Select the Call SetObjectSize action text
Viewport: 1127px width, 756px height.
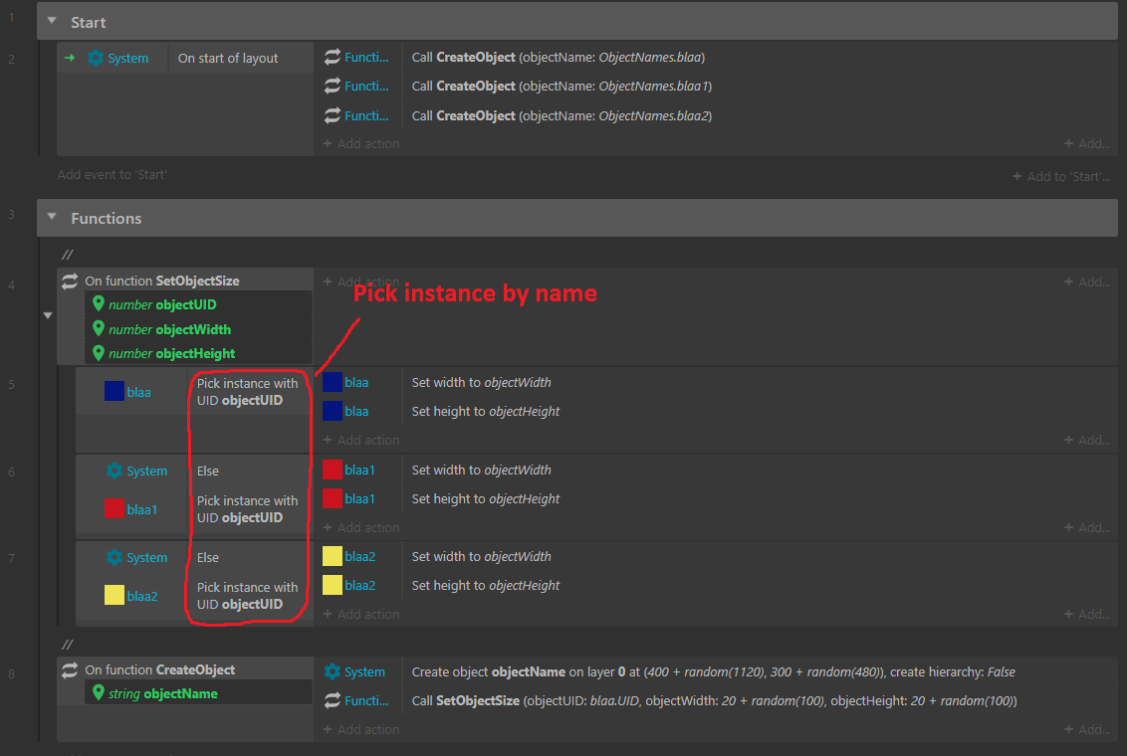(714, 700)
